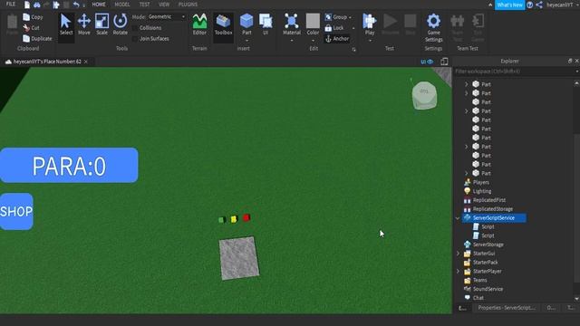Screen dimensions: 580x326
Task: Expand the StarterPlayer node
Action: tap(458, 272)
